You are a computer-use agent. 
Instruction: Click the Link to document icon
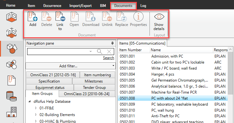(60, 17)
